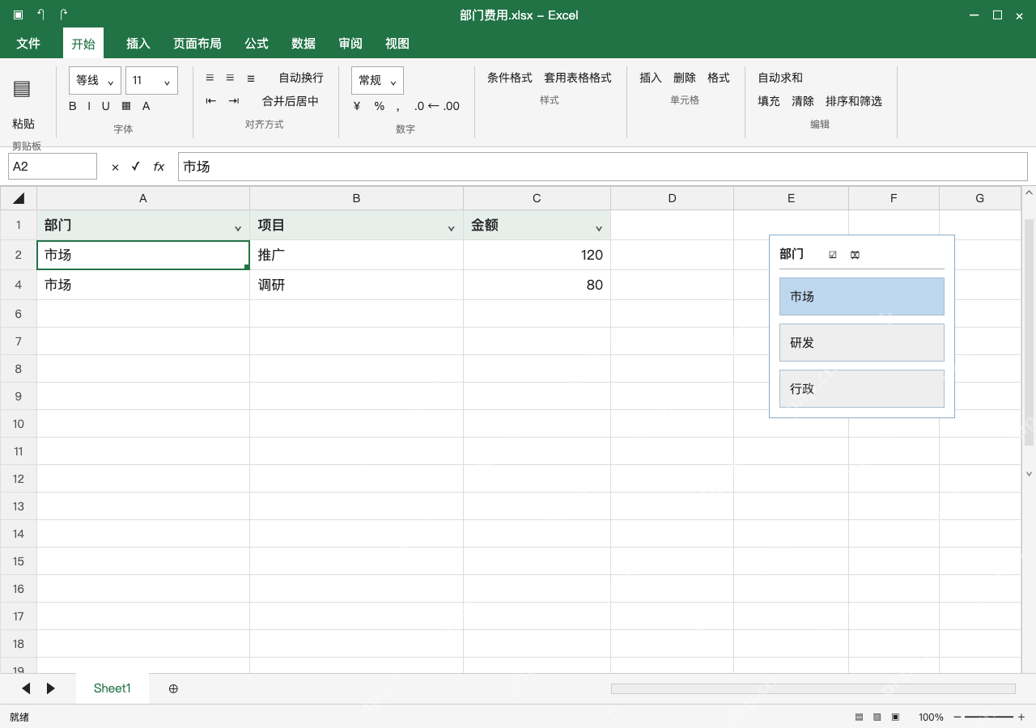1036x728 pixels.
Task: Click the 排序和筛选 button
Action: click(x=854, y=101)
